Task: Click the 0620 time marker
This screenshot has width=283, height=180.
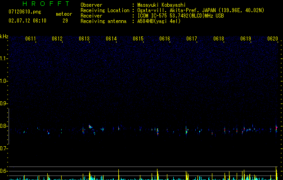Action: pos(273,39)
